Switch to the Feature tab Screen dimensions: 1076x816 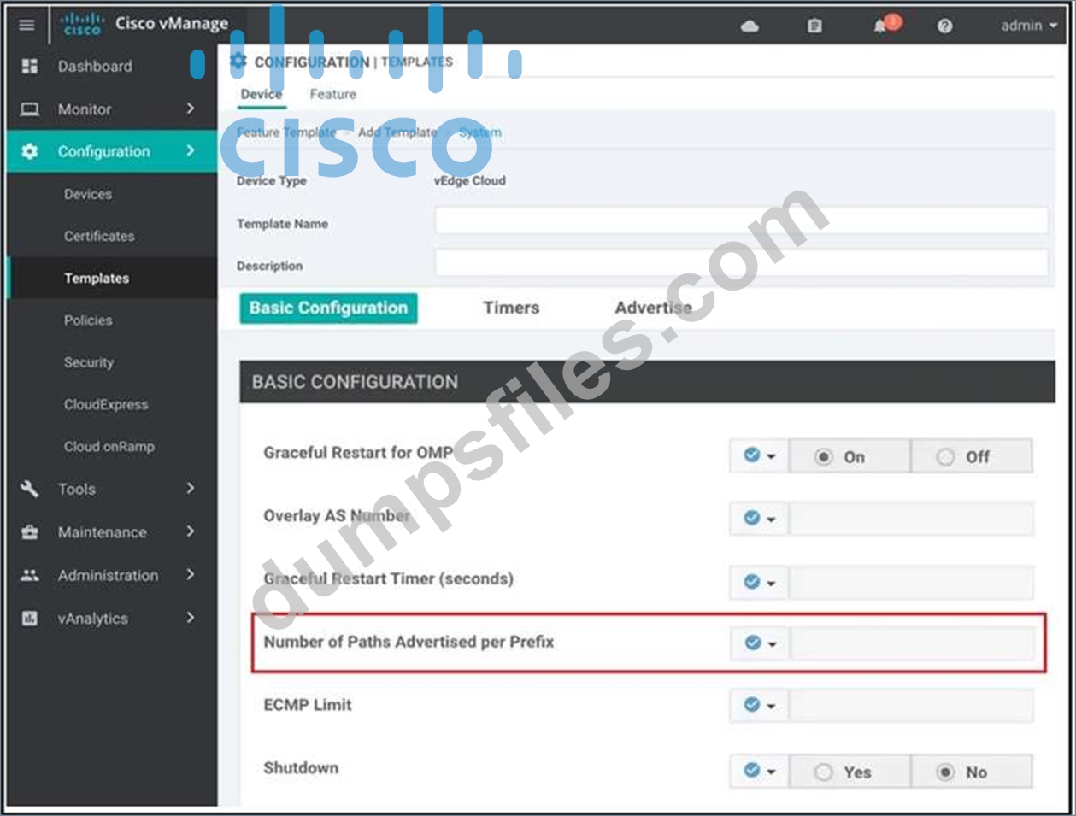point(332,94)
